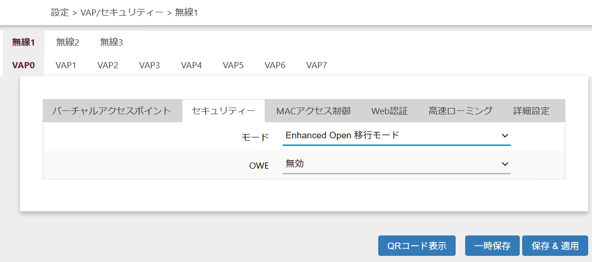592x262 pixels.
Task: Switch to the 無線1 radio tab
Action: (x=24, y=42)
